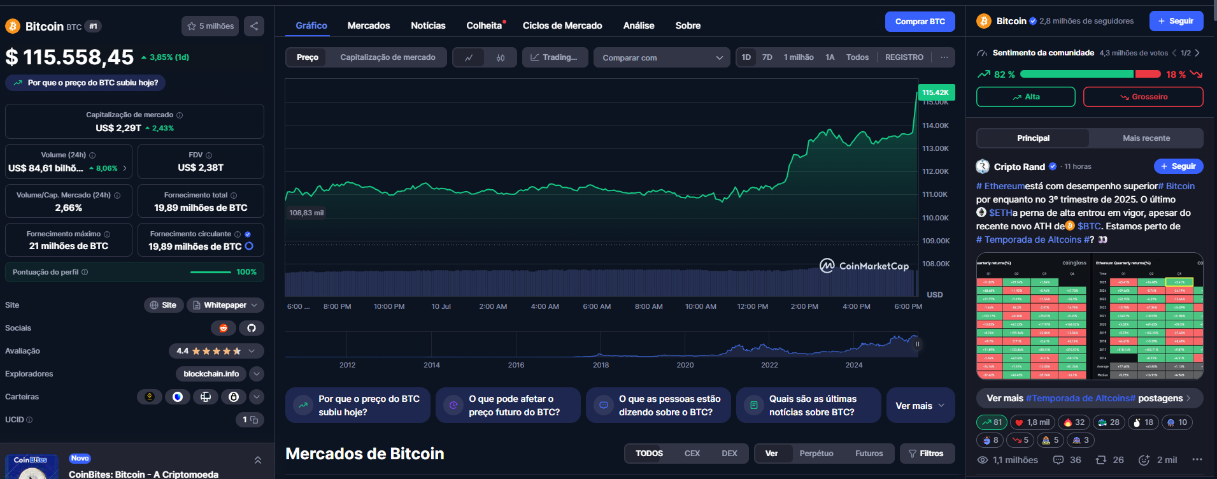Open the CoinBites thumbnail
This screenshot has height=479, width=1217.
[x=32, y=467]
